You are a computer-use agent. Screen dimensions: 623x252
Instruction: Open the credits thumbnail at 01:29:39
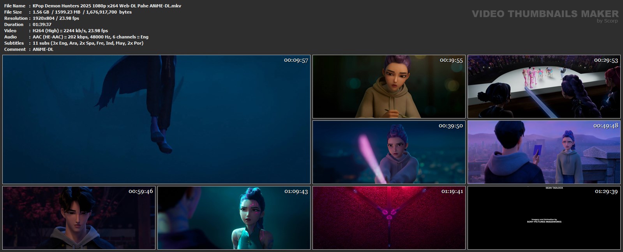[x=544, y=218]
